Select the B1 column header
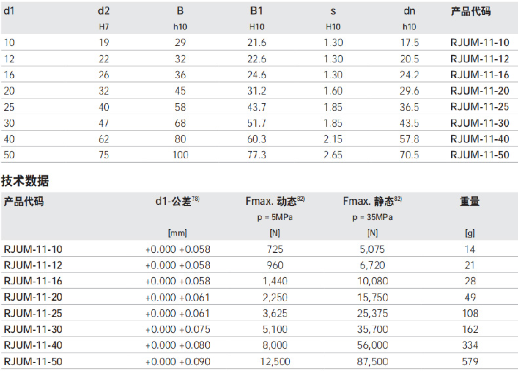This screenshot has width=518, height=371. click(256, 11)
